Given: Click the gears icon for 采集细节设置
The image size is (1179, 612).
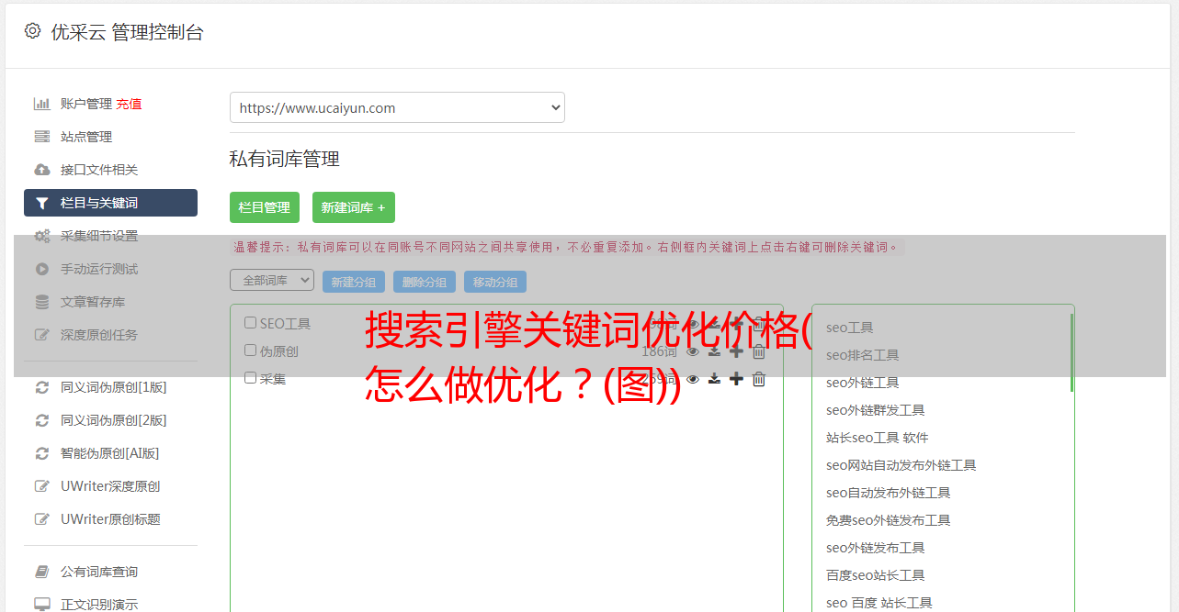Looking at the screenshot, I should pyautogui.click(x=42, y=236).
